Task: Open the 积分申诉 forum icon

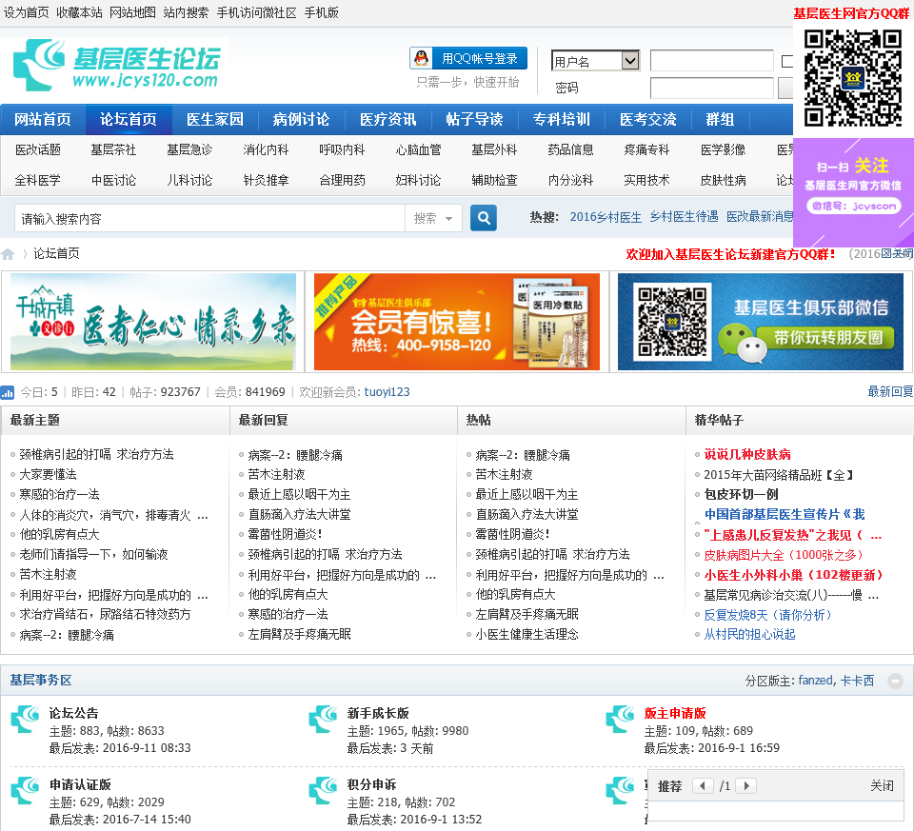Action: [x=323, y=791]
